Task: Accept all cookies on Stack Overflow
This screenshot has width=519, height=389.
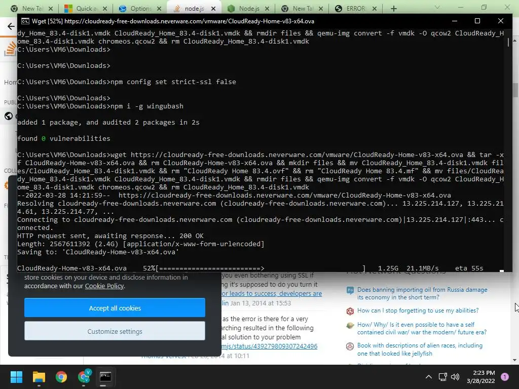Action: tap(115, 308)
